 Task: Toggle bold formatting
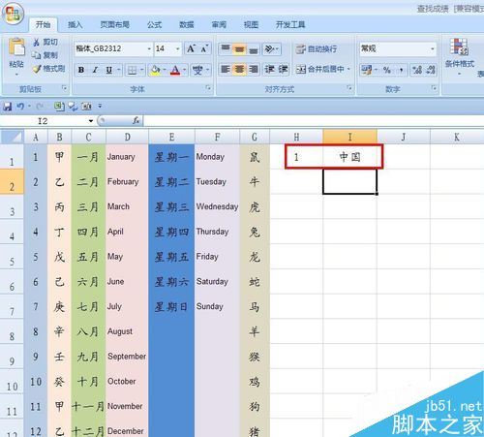tap(81, 70)
